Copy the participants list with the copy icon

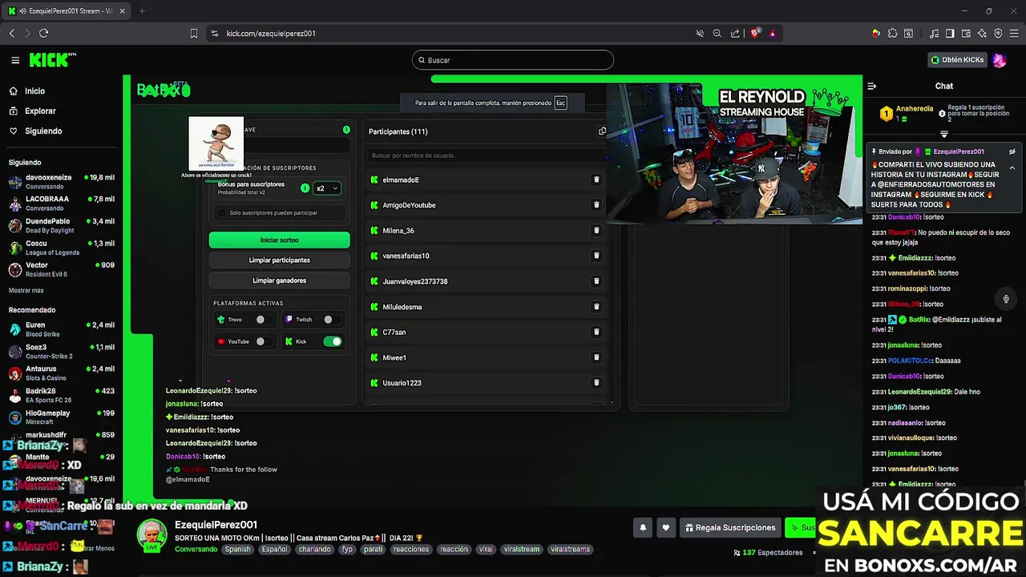(602, 131)
